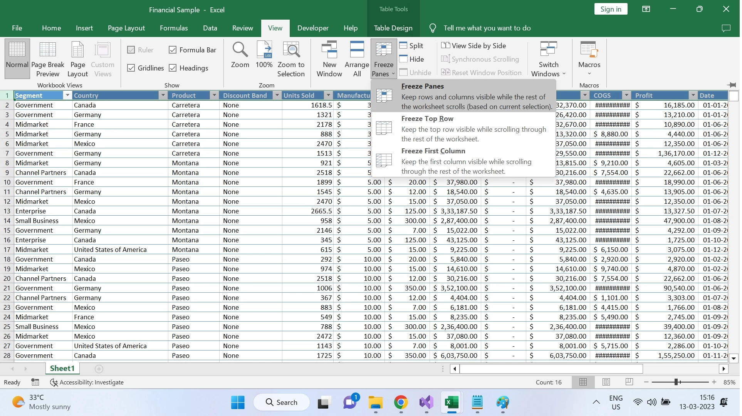Click the Zoom magnifier icon
This screenshot has width=742, height=416.
240,50
